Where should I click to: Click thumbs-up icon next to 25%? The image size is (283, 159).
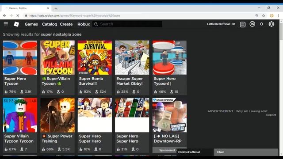pyautogui.click(x=118, y=92)
